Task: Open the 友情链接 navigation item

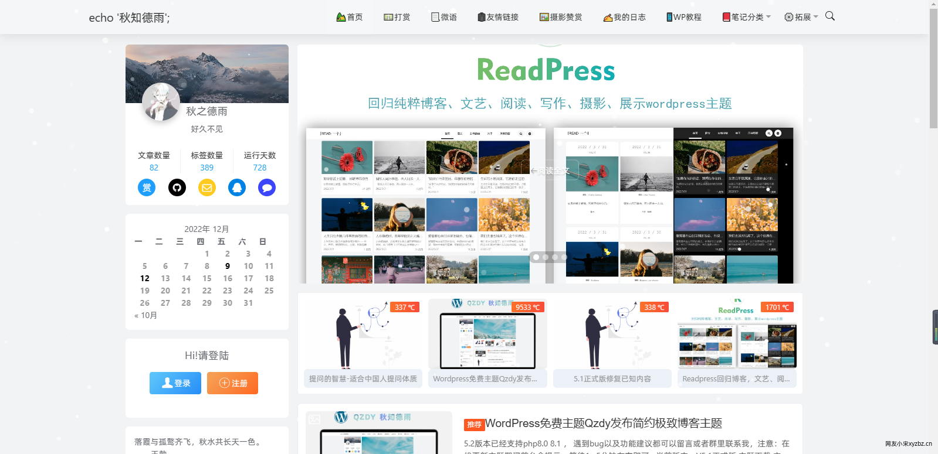Action: (x=498, y=17)
